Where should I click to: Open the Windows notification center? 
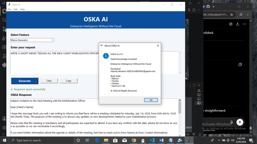pos(251,140)
